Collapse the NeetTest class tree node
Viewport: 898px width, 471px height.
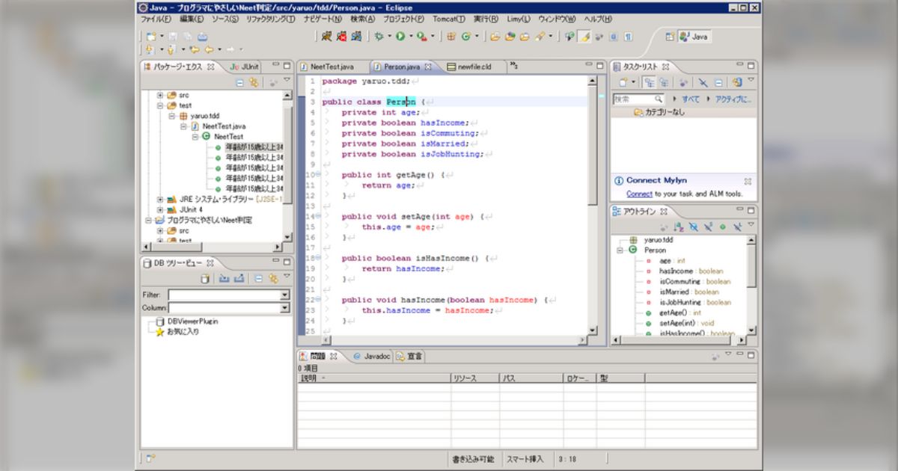pyautogui.click(x=195, y=137)
